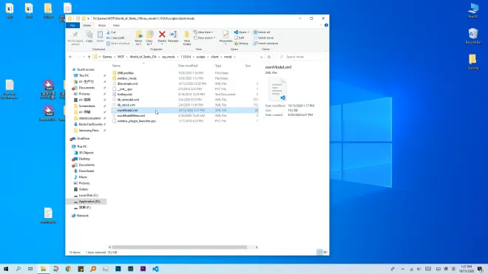Select This PC desktop icon
Viewport: 488px width, 274px height.
click(x=473, y=10)
